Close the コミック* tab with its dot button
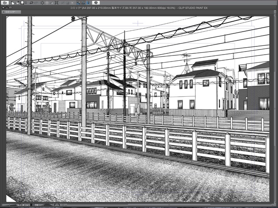This screenshot has height=208, width=278. pos(4,12)
